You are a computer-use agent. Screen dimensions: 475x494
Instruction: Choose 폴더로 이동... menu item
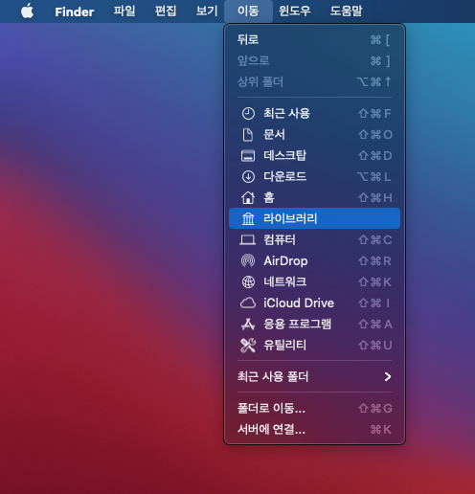pos(314,409)
